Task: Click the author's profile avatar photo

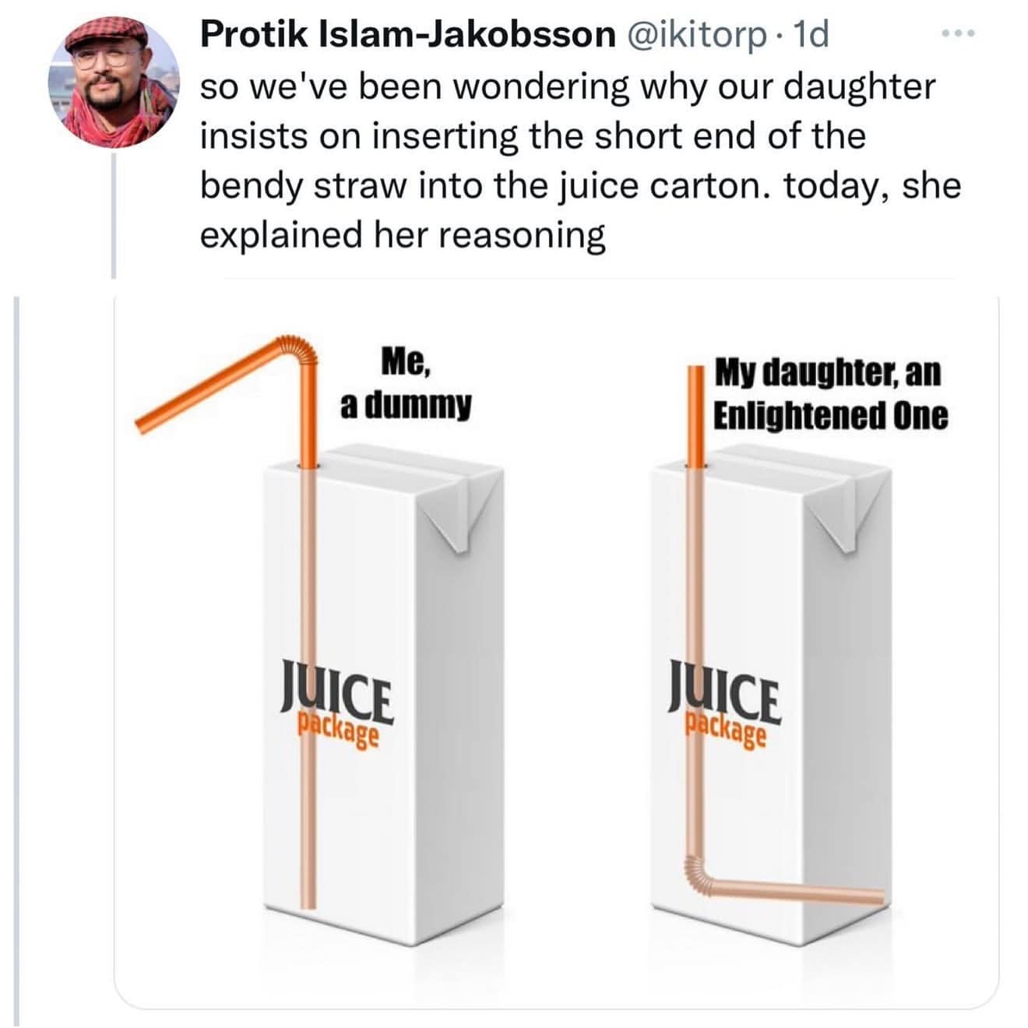Action: pos(114,82)
